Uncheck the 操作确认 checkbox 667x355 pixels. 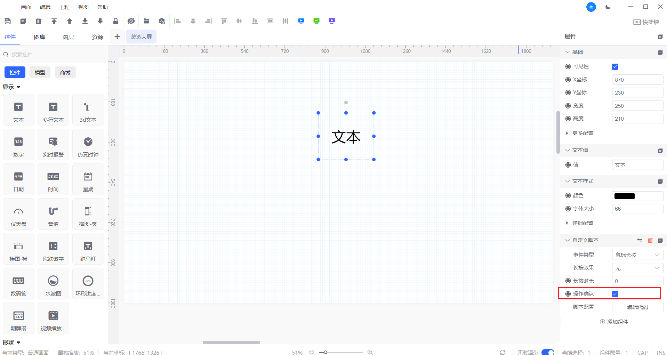click(615, 294)
